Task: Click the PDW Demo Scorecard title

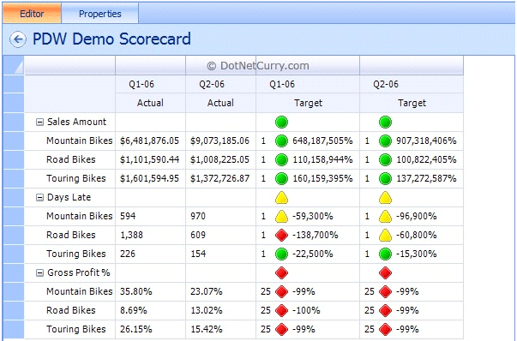Action: click(x=111, y=39)
